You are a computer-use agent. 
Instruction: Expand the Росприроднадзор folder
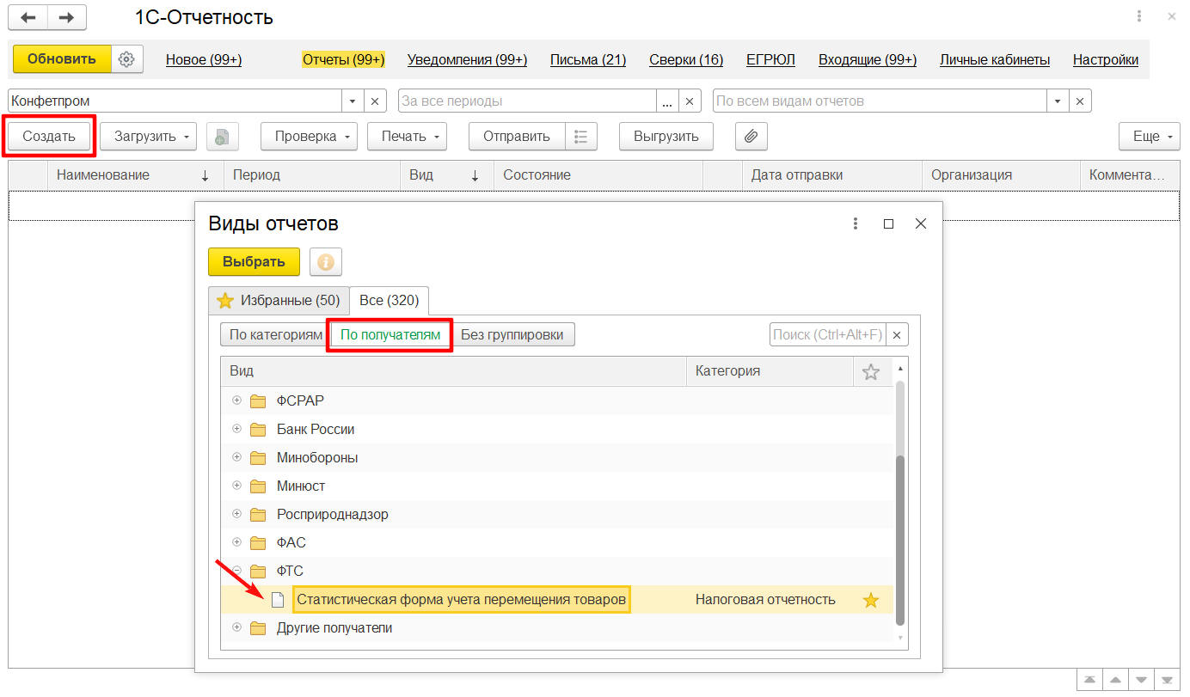click(236, 514)
